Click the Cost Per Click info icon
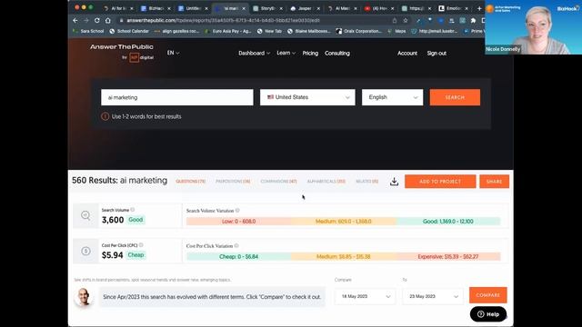 141,245
